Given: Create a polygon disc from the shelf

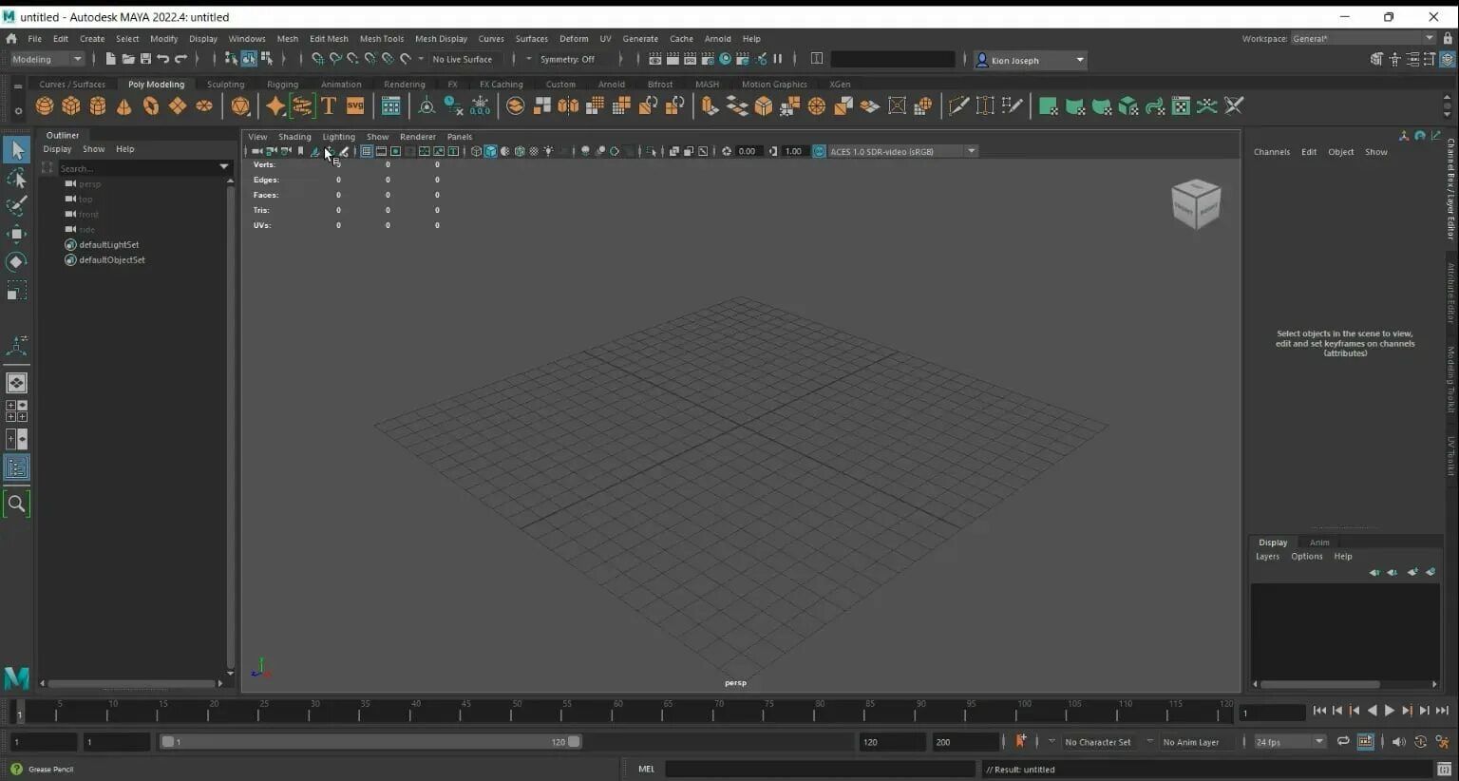Looking at the screenshot, I should 203,106.
